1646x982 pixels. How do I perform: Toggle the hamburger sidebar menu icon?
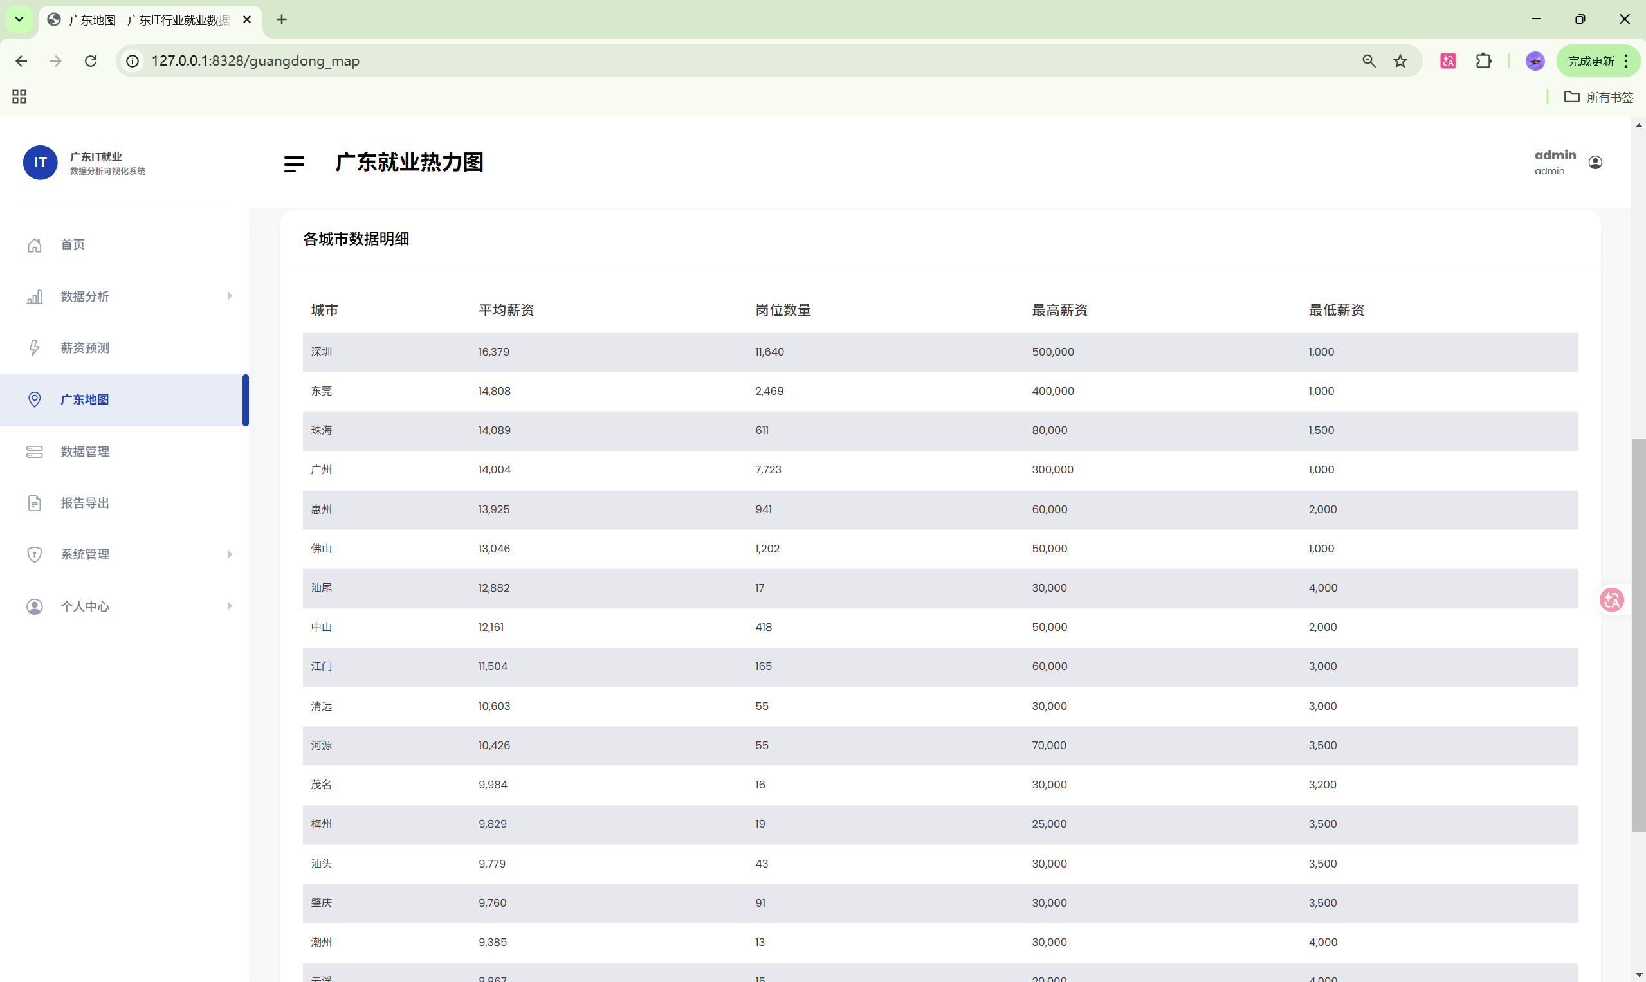[294, 163]
